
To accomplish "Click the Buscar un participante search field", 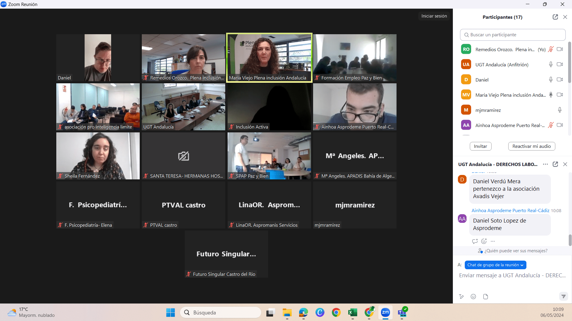I will [x=512, y=35].
